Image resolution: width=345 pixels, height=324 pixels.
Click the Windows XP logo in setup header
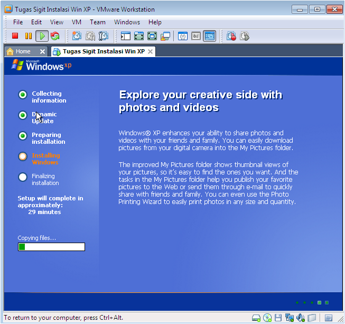[x=41, y=65]
